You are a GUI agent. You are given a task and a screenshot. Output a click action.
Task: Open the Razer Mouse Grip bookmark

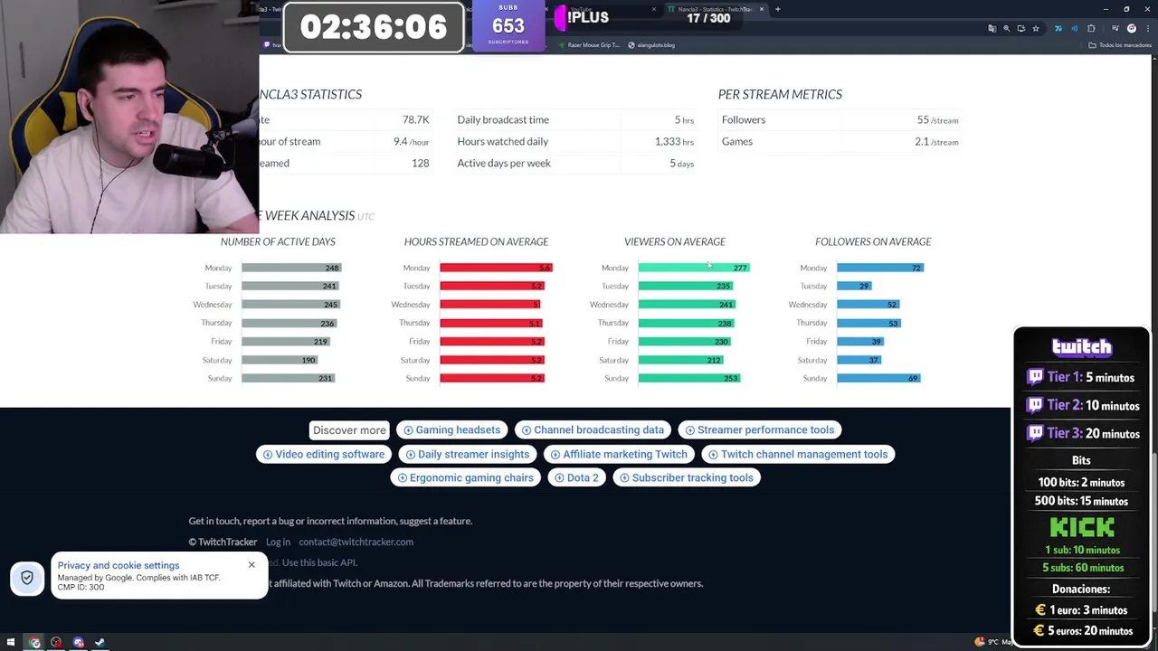(x=590, y=45)
